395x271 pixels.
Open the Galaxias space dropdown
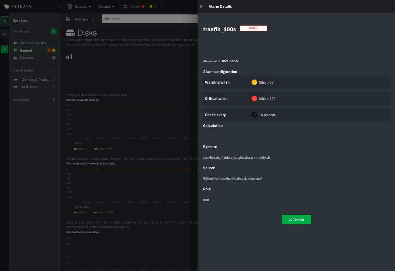point(80,7)
